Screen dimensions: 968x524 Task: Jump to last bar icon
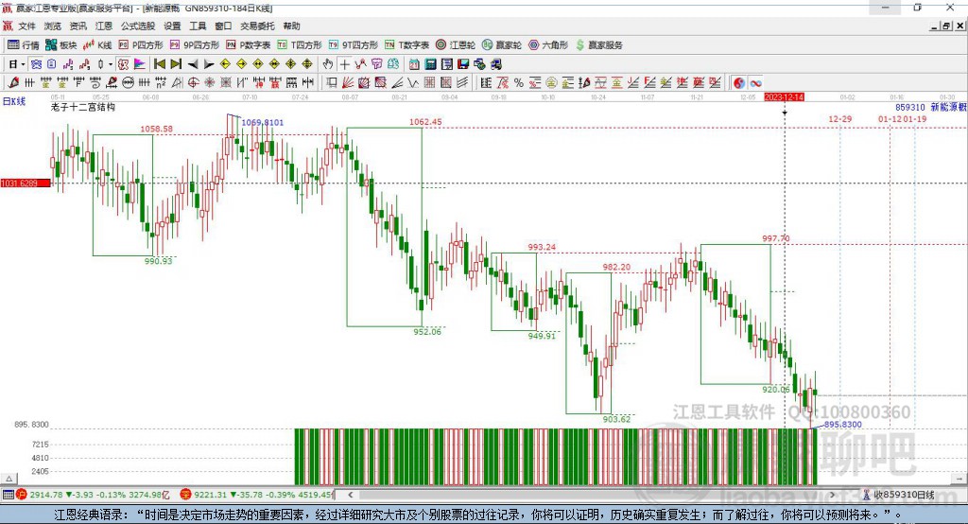176,64
